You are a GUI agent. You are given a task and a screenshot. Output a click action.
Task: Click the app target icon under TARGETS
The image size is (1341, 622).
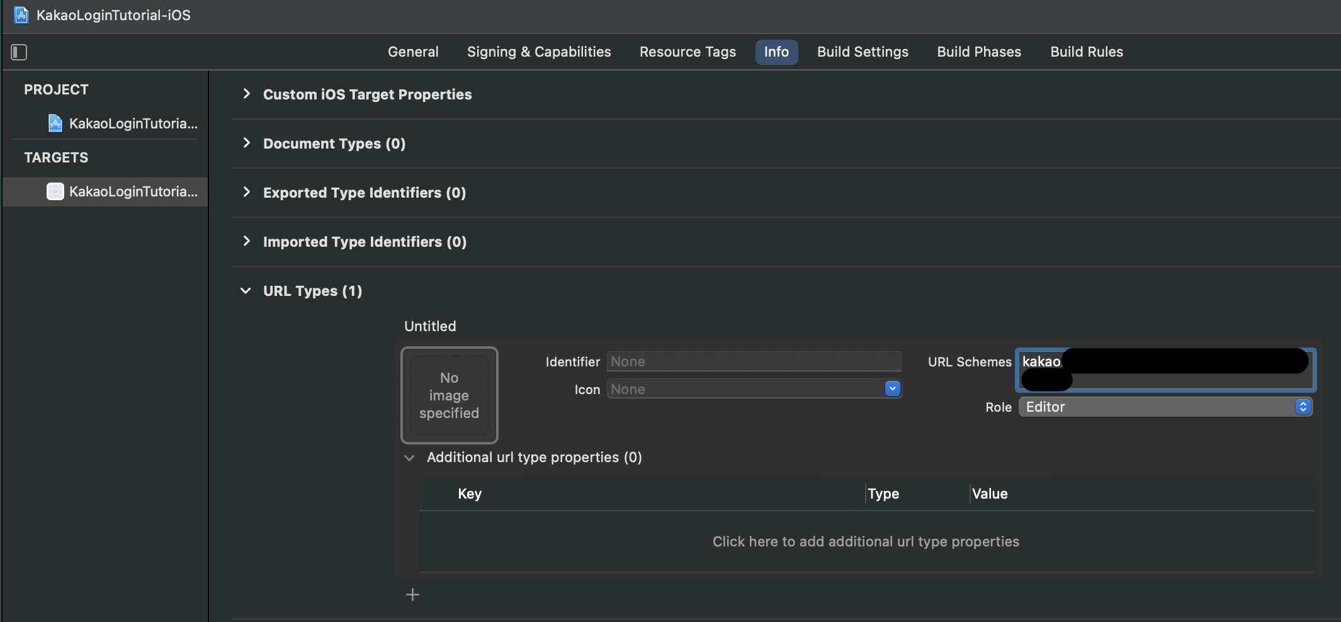55,191
